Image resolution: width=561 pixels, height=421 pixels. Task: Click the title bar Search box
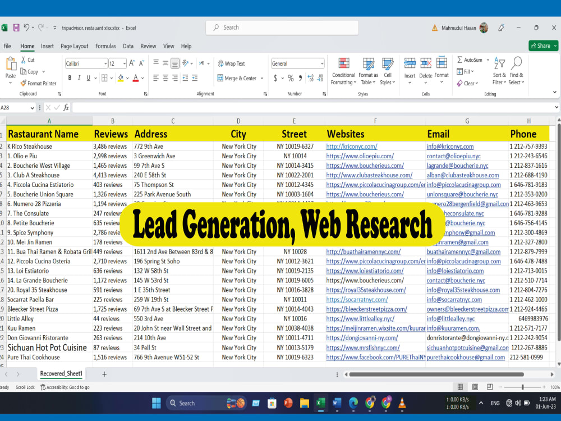[282, 28]
